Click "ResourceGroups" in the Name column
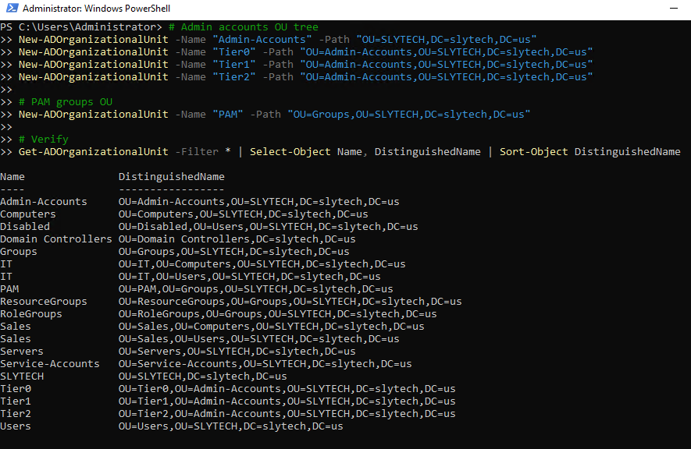Image resolution: width=691 pixels, height=449 pixels. (x=44, y=302)
